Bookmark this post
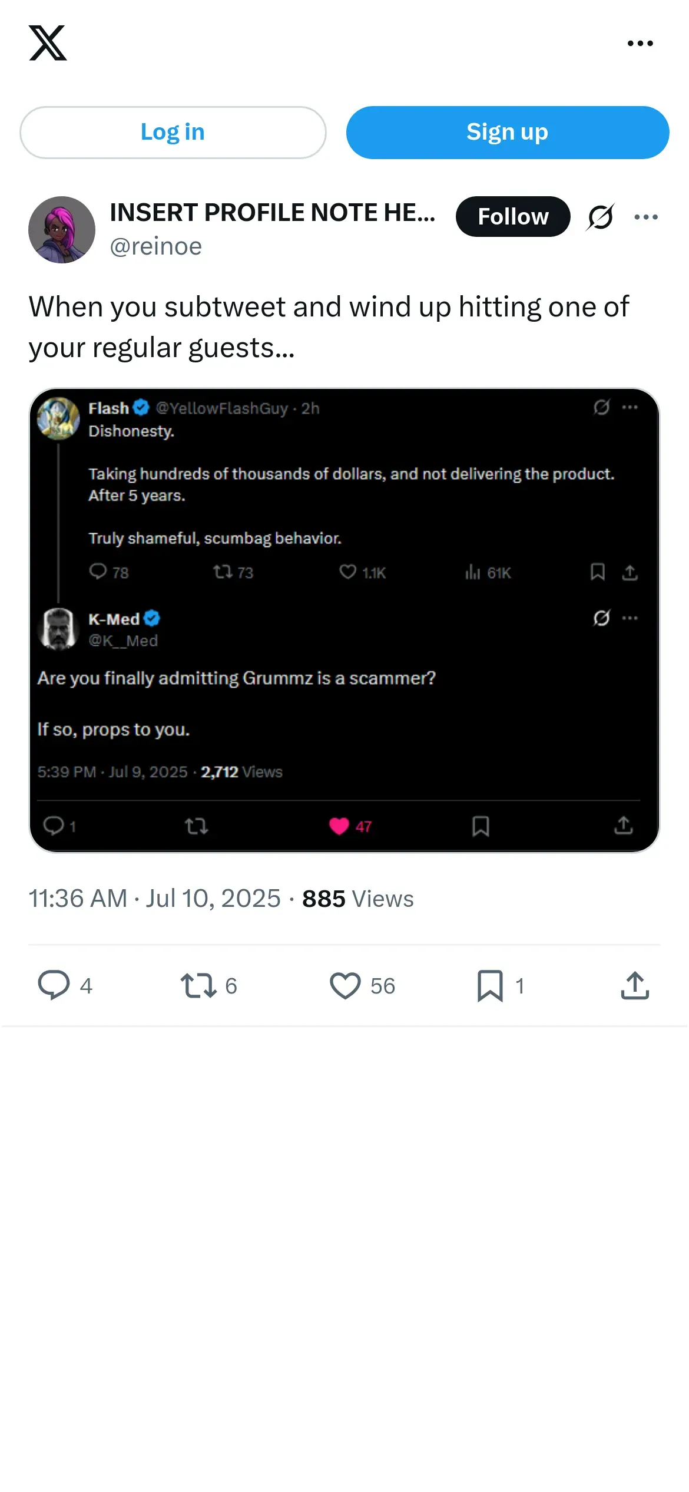The width and height of the screenshot is (689, 1492). pyautogui.click(x=490, y=985)
